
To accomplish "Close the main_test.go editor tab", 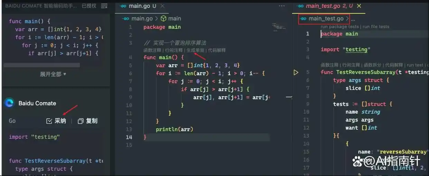I will click(x=359, y=6).
